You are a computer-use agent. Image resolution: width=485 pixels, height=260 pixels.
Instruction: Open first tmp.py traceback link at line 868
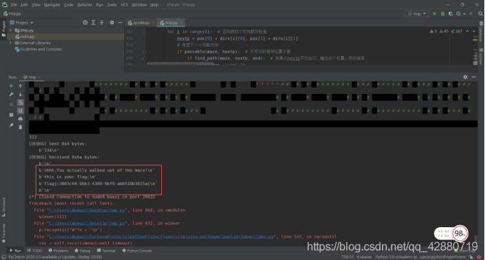point(87,210)
